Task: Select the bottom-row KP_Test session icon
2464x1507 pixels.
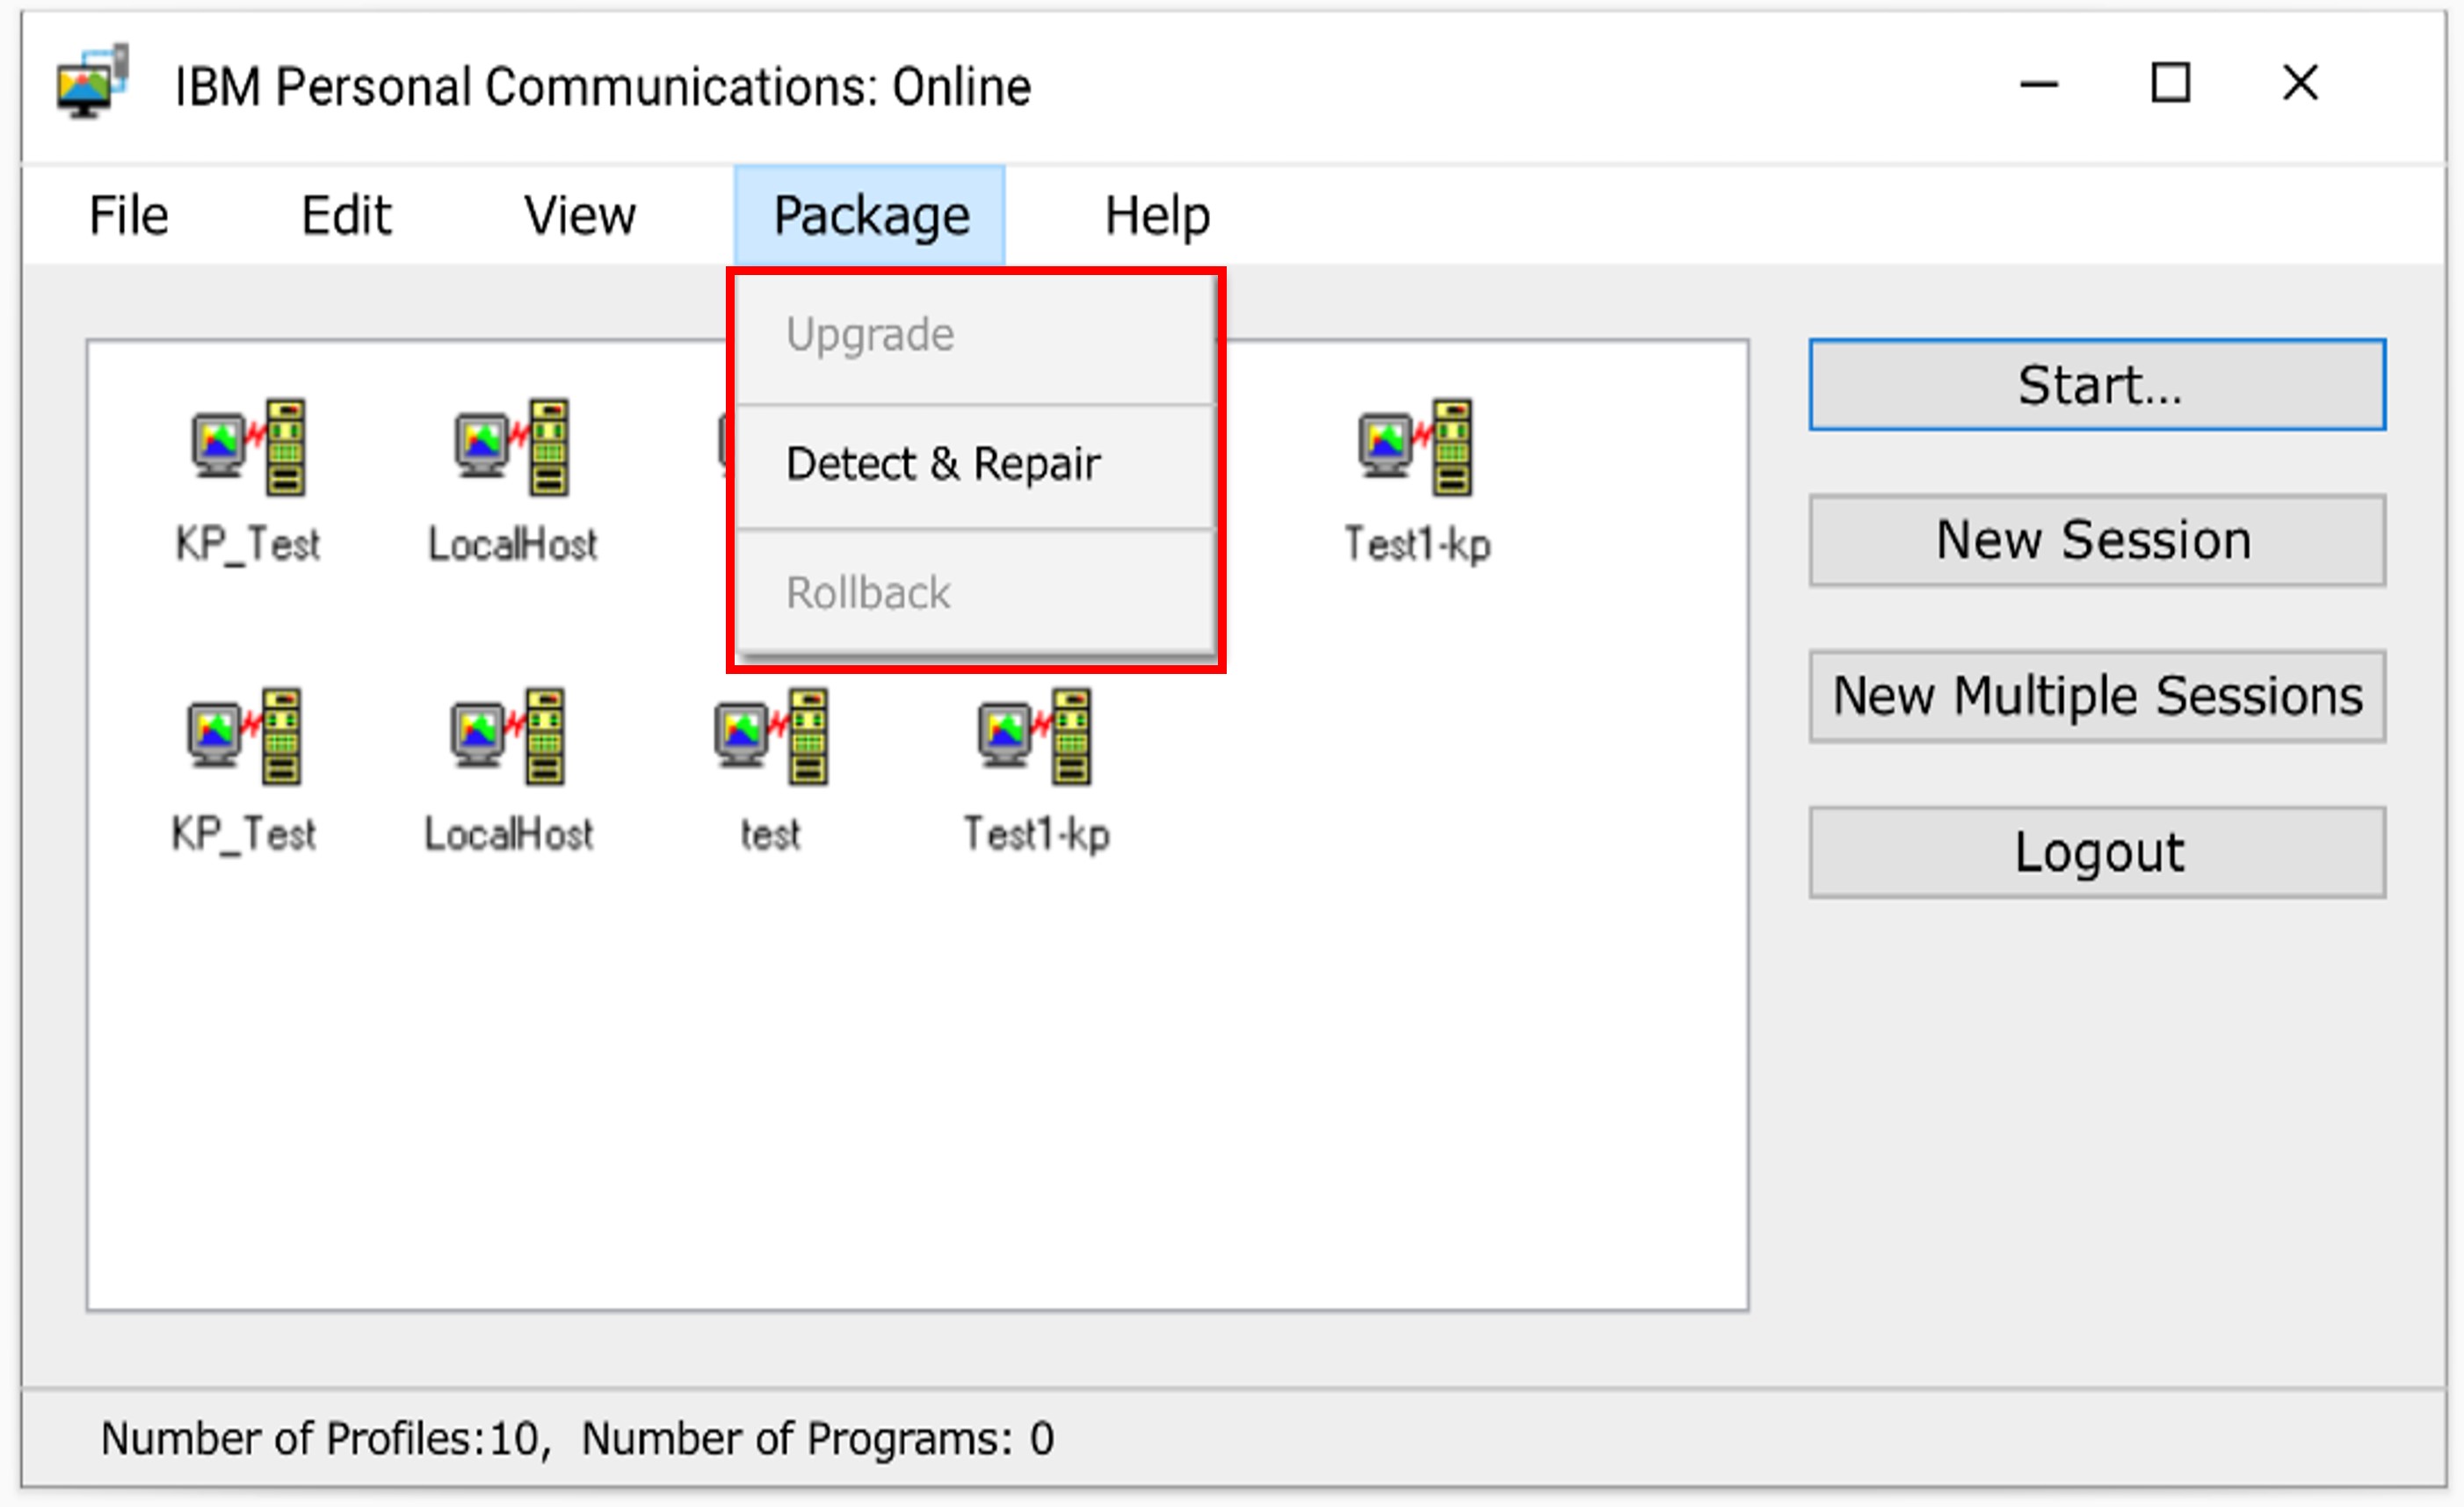Action: (244, 737)
